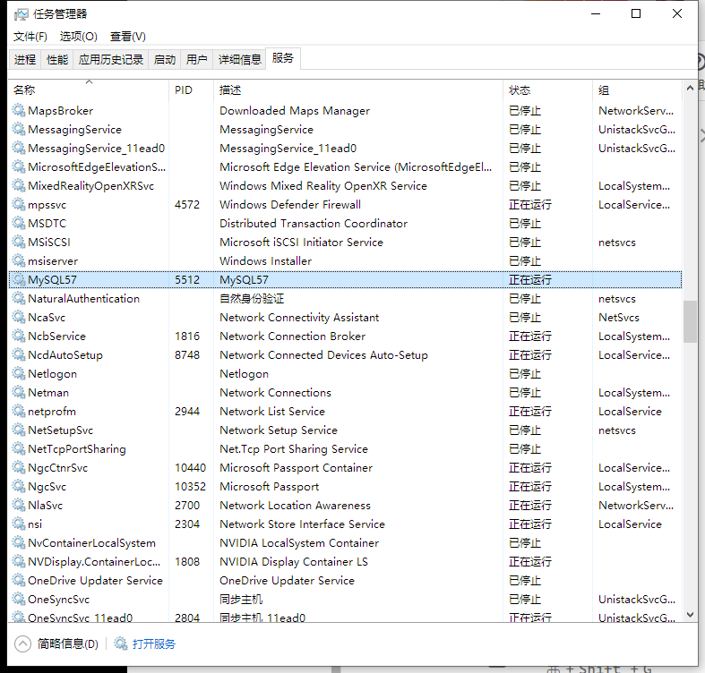Image resolution: width=705 pixels, height=673 pixels.
Task: Switch to the 启动 tab
Action: point(165,59)
